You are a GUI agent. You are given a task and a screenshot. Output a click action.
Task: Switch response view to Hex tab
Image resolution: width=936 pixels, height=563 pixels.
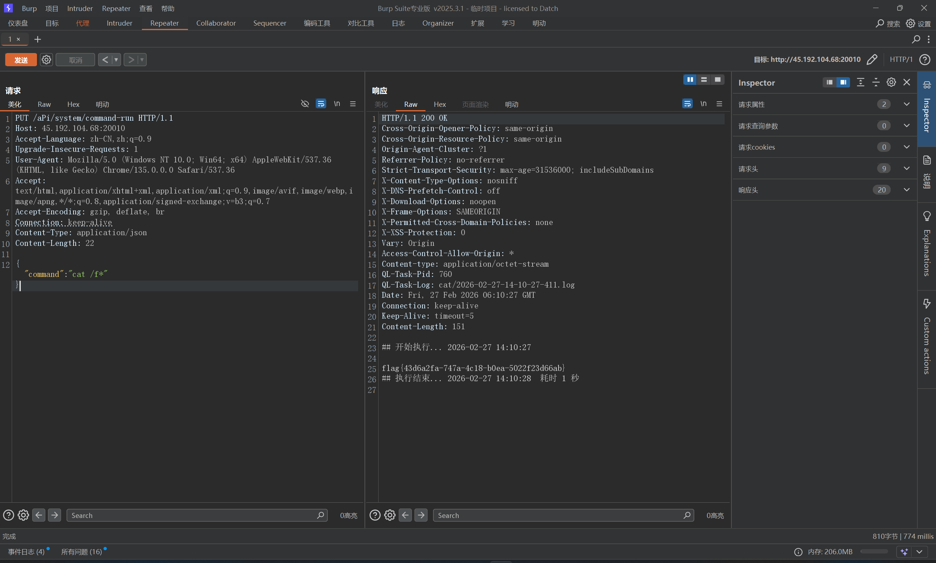(440, 104)
